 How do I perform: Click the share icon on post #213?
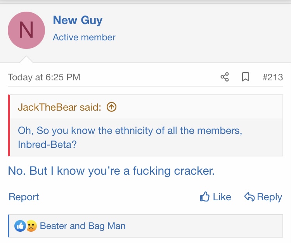(225, 77)
